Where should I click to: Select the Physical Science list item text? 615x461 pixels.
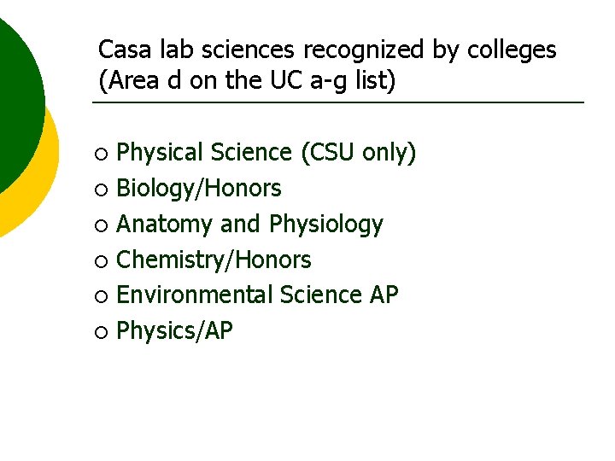point(266,153)
